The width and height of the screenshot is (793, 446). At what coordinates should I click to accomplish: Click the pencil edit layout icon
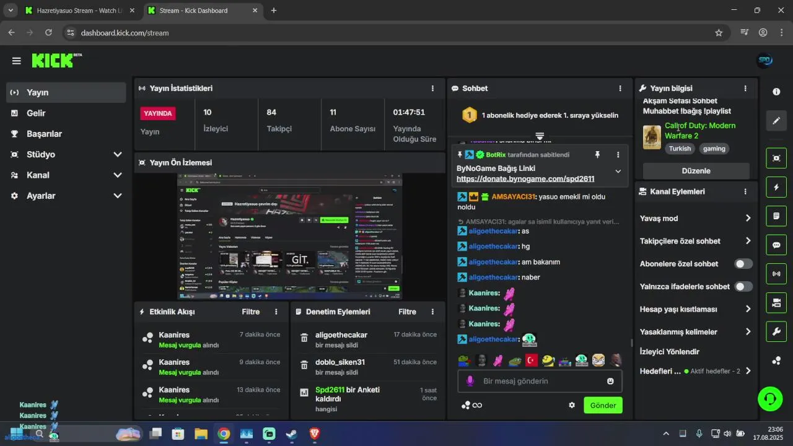click(x=776, y=121)
